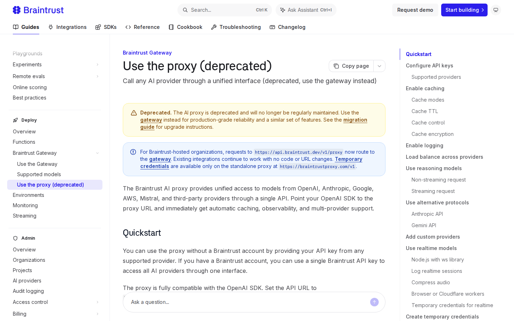The width and height of the screenshot is (514, 321).
Task: Expand the Remote evals chevron
Action: tap(97, 76)
